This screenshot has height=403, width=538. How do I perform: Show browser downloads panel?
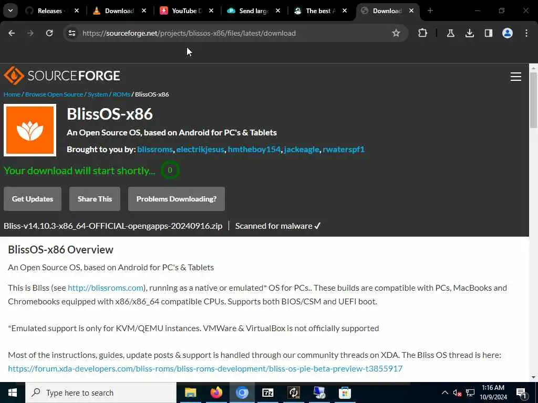469,33
